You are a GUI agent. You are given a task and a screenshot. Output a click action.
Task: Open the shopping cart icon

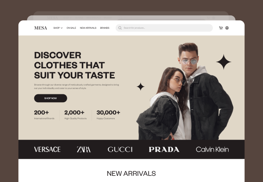pyautogui.click(x=221, y=28)
